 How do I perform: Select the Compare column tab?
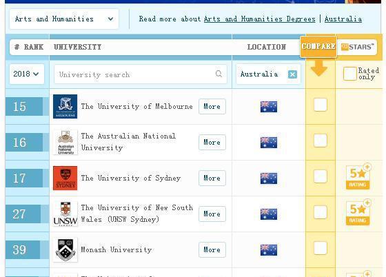pos(318,46)
